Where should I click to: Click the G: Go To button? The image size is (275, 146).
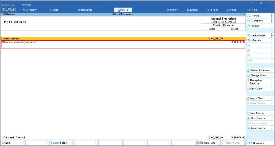(x=123, y=10)
